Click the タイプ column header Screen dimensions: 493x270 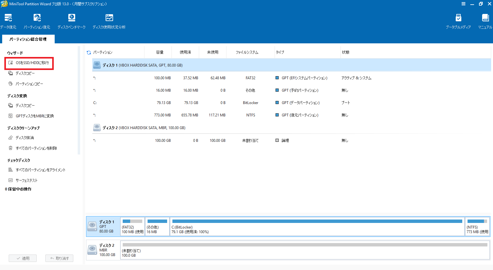click(x=280, y=52)
